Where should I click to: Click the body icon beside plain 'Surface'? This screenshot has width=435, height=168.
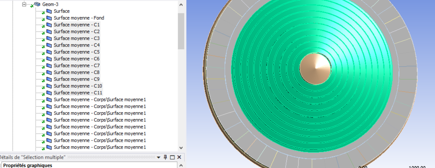[x=49, y=11]
